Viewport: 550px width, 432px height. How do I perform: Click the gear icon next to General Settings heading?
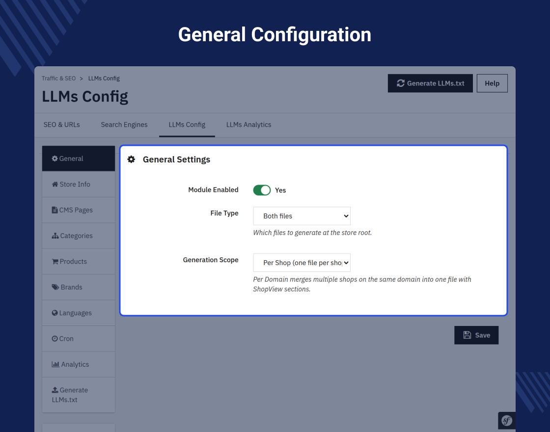[131, 160]
